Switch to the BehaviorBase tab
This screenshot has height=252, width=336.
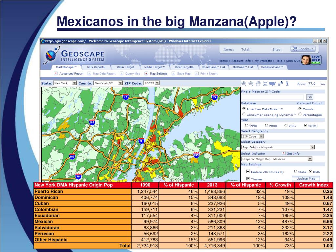272,67
